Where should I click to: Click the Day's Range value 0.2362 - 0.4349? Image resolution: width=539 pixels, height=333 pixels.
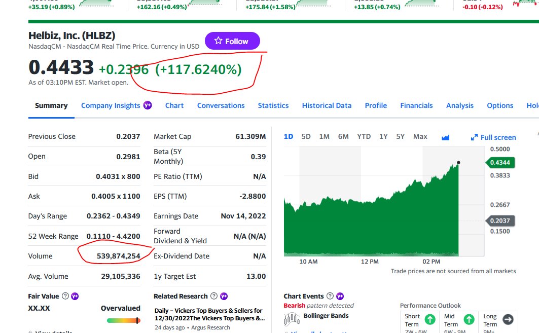(x=114, y=216)
